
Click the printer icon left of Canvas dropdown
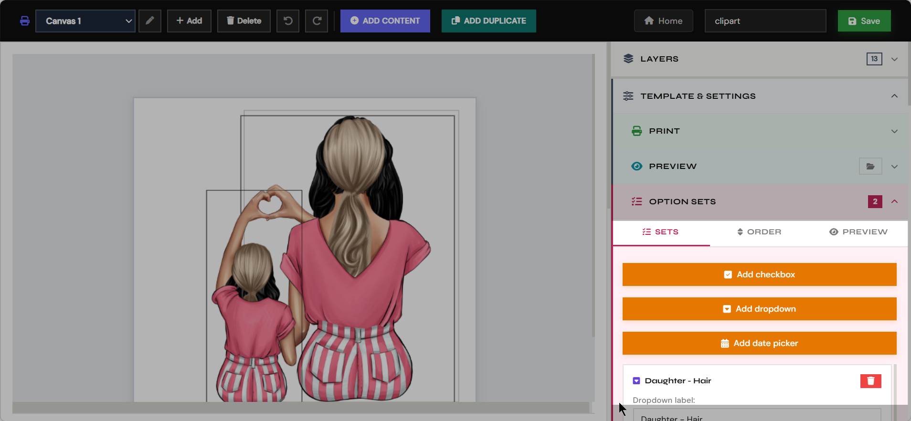point(25,21)
